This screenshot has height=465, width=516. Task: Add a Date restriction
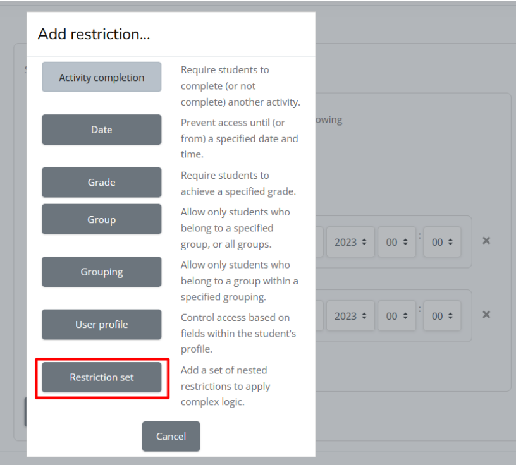102,130
